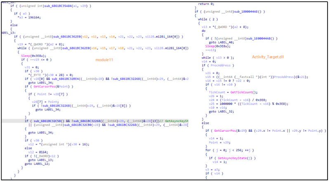Image resolution: width=330 pixels, height=182 pixels.
Task: Click the LABEL_13: marker in left pane
Action: pos(9,33)
